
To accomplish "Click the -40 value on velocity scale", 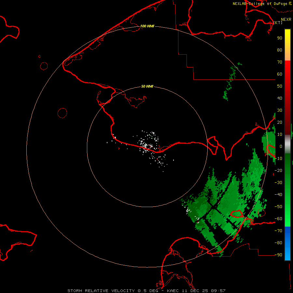I will [x=278, y=195].
